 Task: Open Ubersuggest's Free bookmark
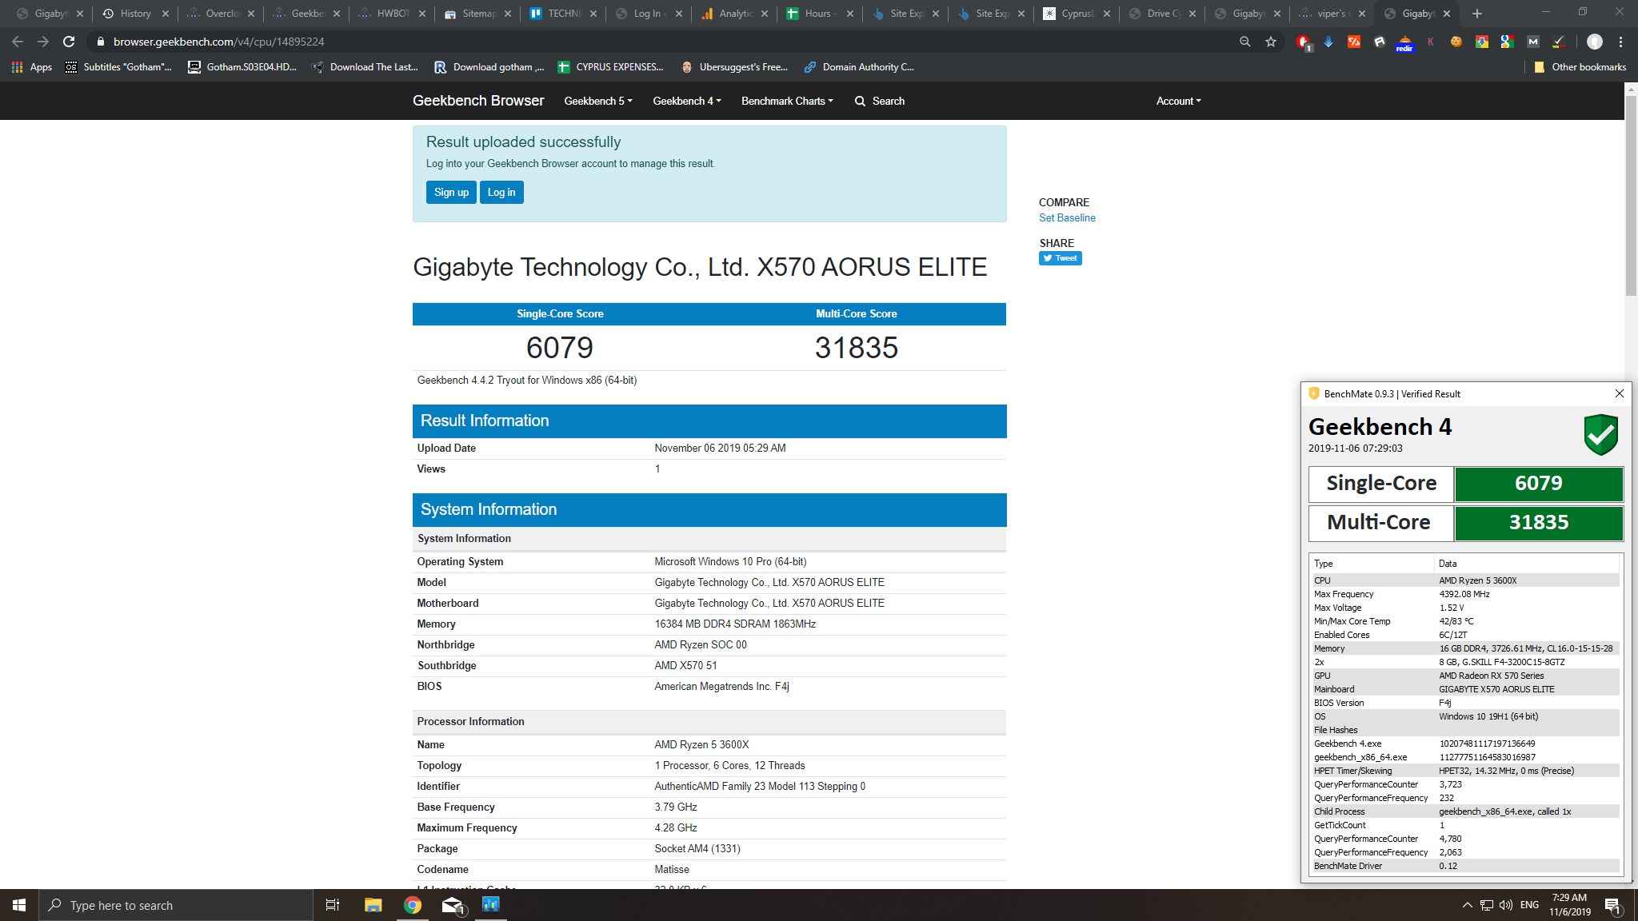(x=734, y=67)
